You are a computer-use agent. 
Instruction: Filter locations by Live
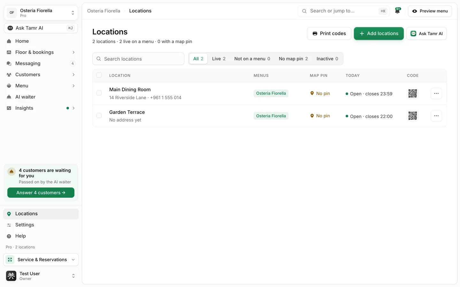(219, 59)
